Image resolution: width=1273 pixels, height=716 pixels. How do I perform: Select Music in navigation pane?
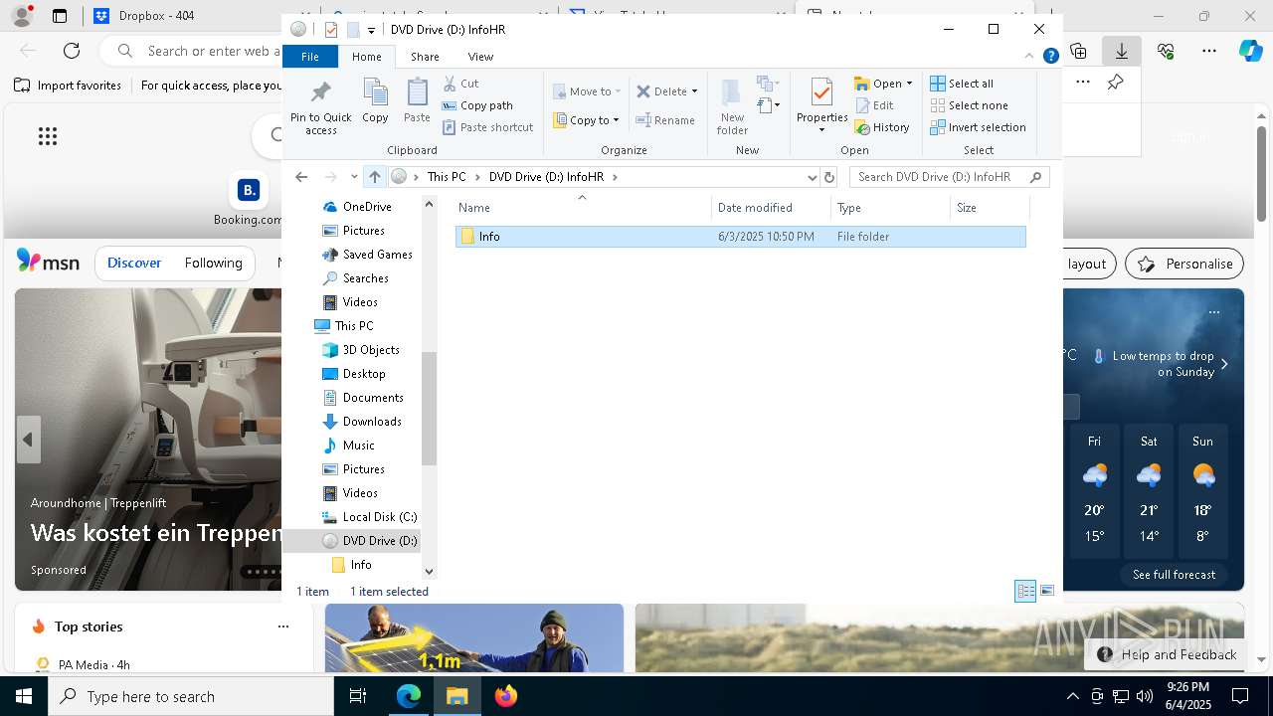click(x=357, y=446)
